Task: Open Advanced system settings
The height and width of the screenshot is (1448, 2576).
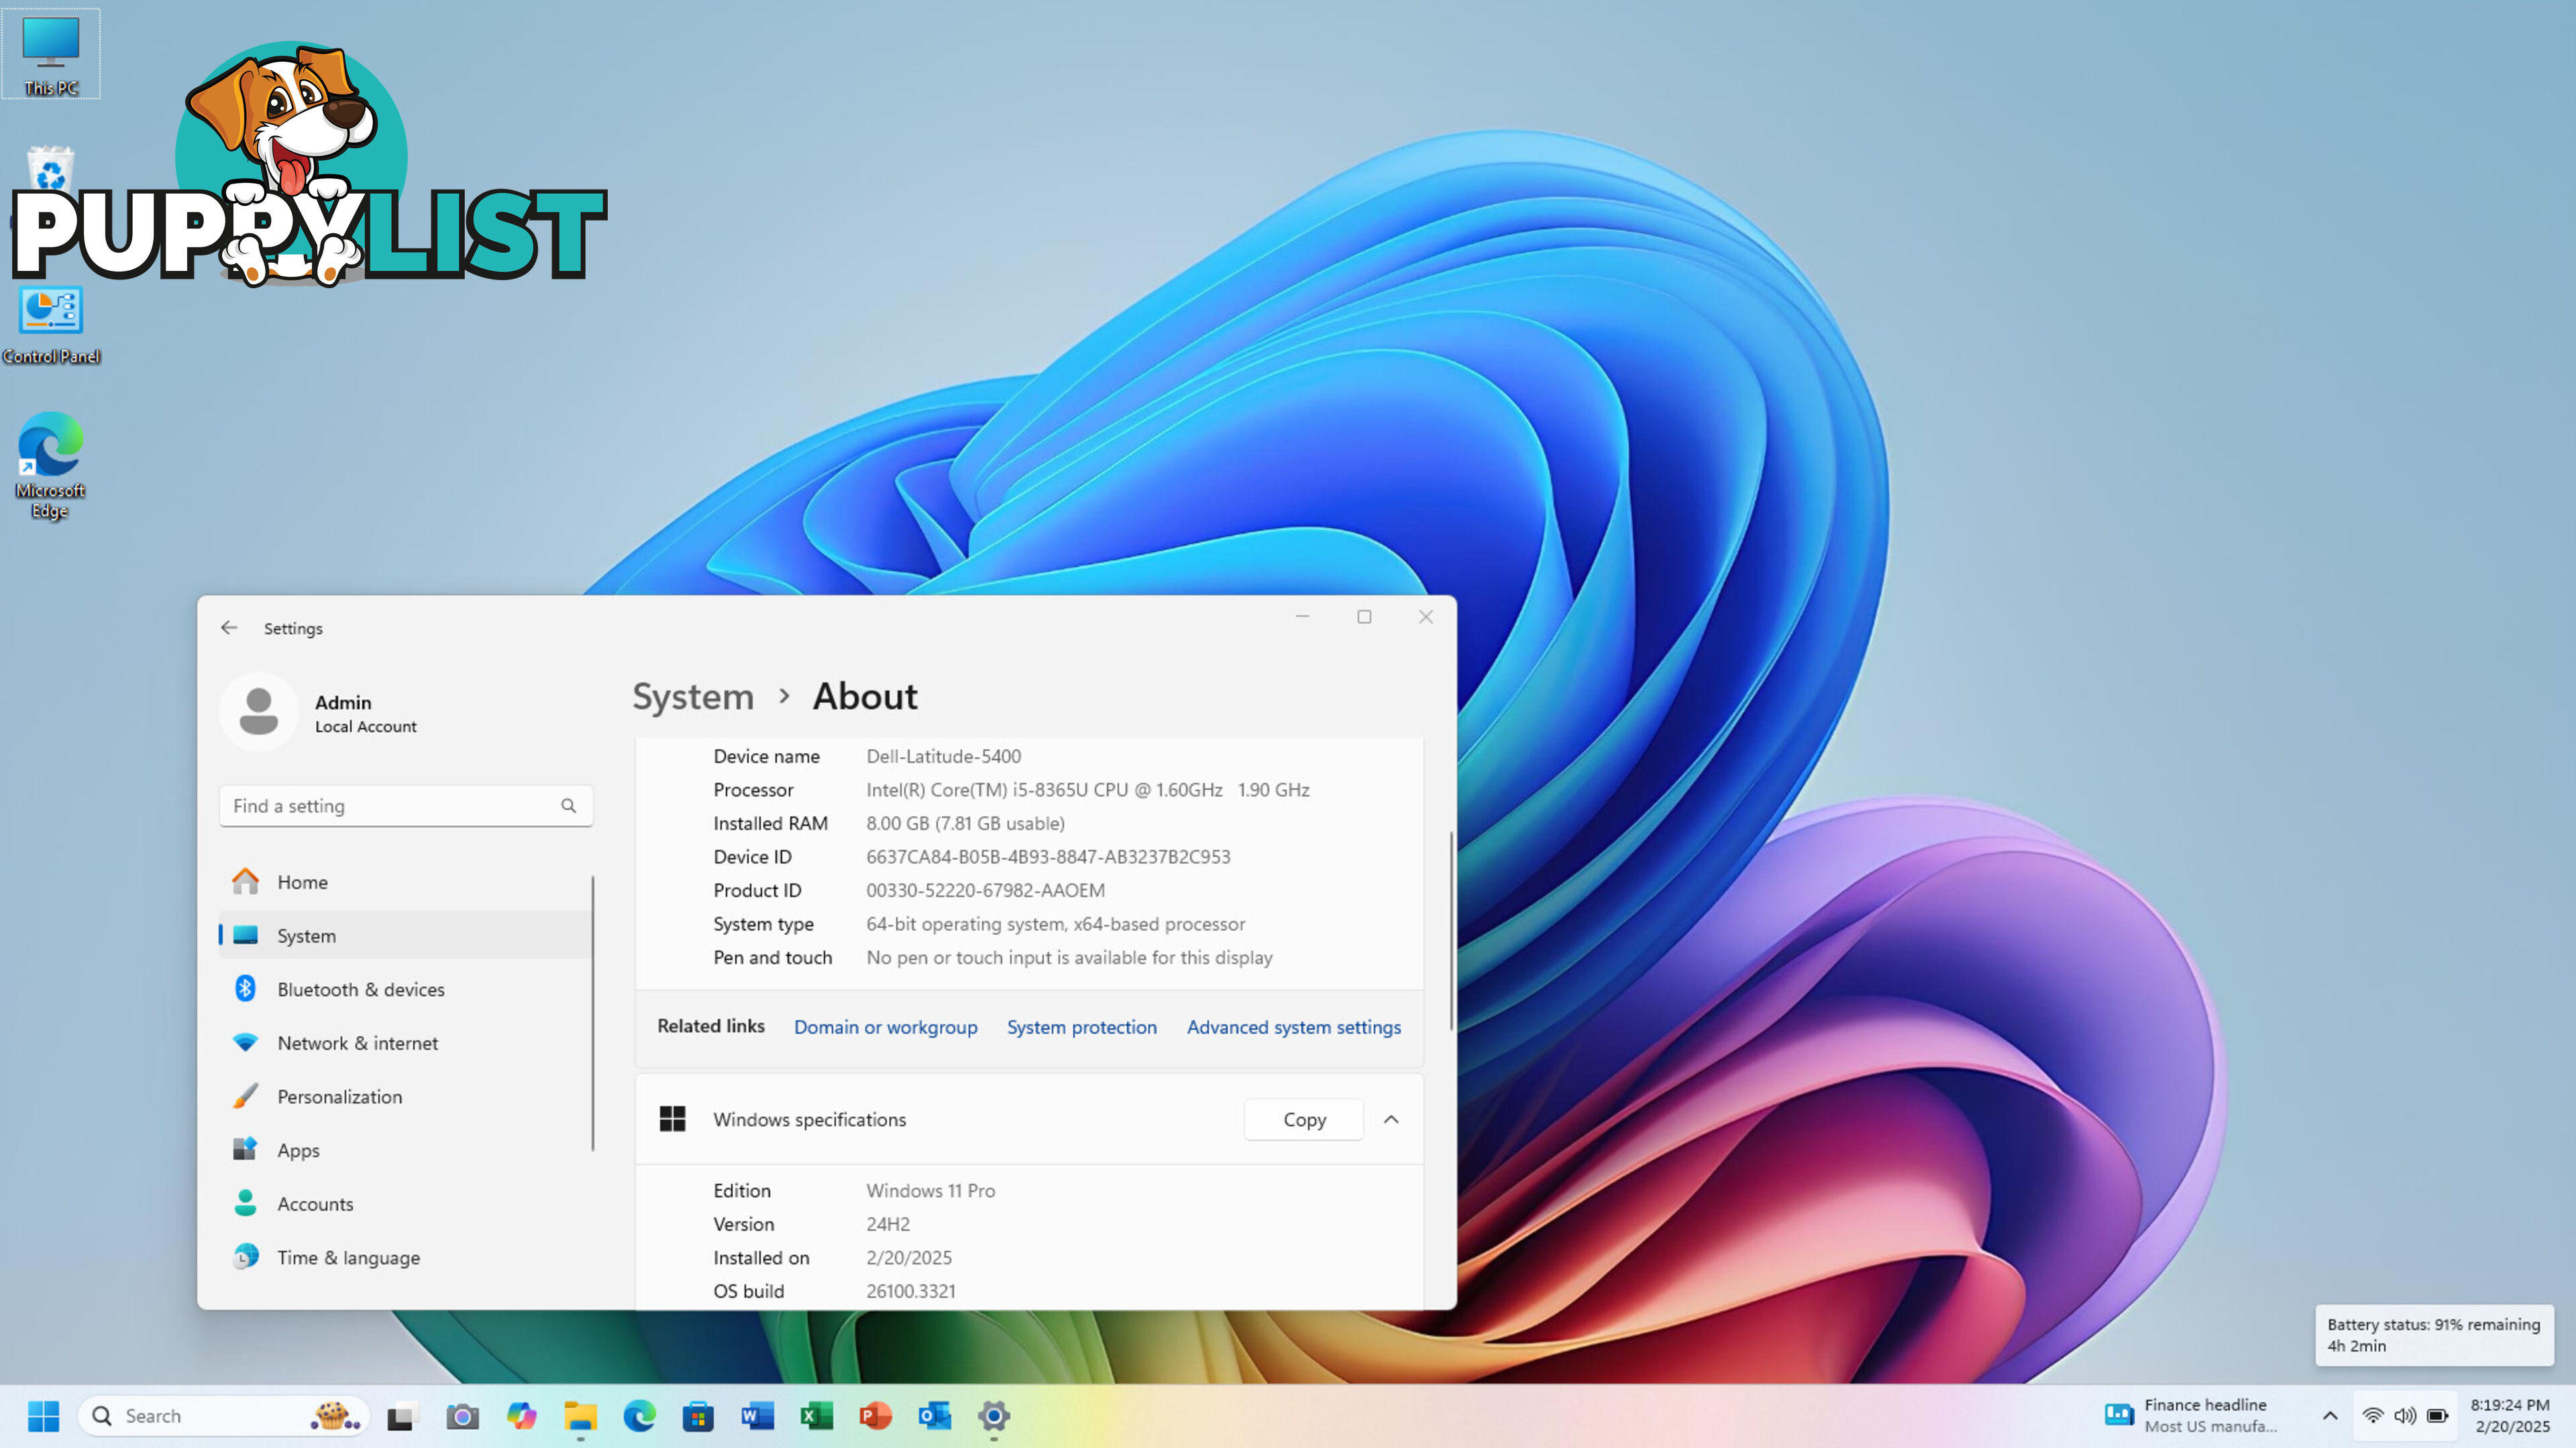Action: pyautogui.click(x=1293, y=1026)
